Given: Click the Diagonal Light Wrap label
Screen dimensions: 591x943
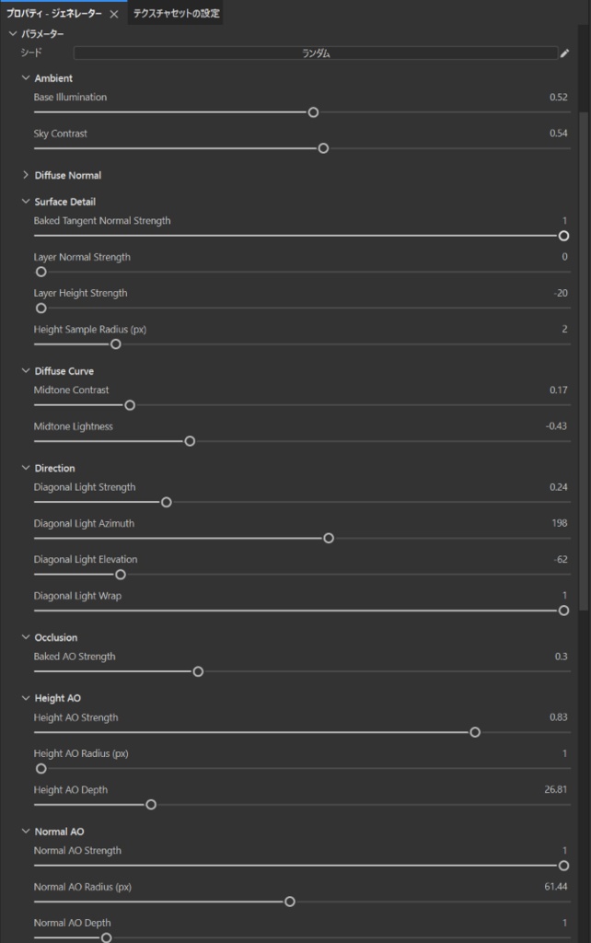Looking at the screenshot, I should click(77, 596).
